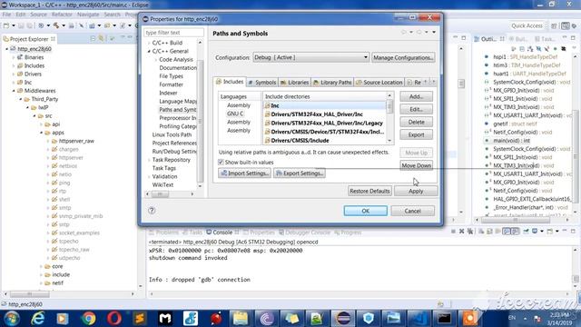Click the Sublime Text taskbar icon

click(x=140, y=319)
